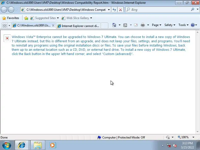Screen dimensions: 200x150
Task: Open the recent pages dropdown arrow
Action: click(x=17, y=9)
